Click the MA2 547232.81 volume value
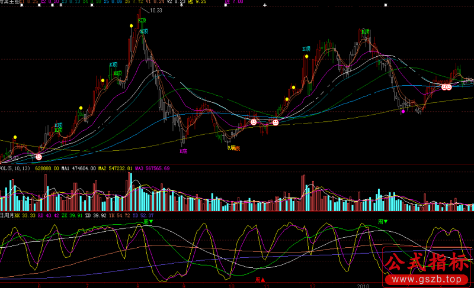Screen dimensions: 474x288 (115, 169)
